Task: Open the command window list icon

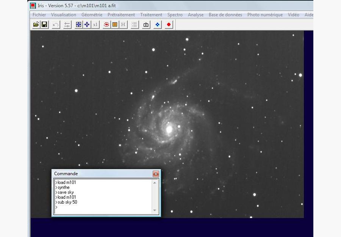Action: click(135, 25)
